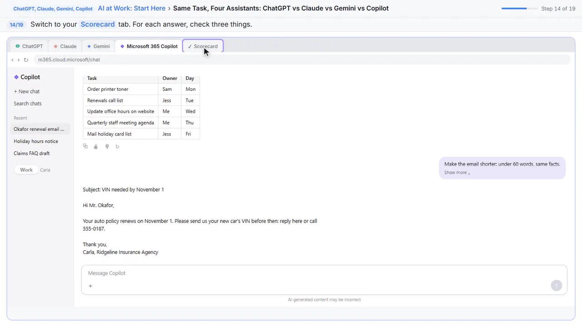The height and width of the screenshot is (327, 582).
Task: Click the 'Make the email shorter' prompt bubble
Action: tap(502, 168)
